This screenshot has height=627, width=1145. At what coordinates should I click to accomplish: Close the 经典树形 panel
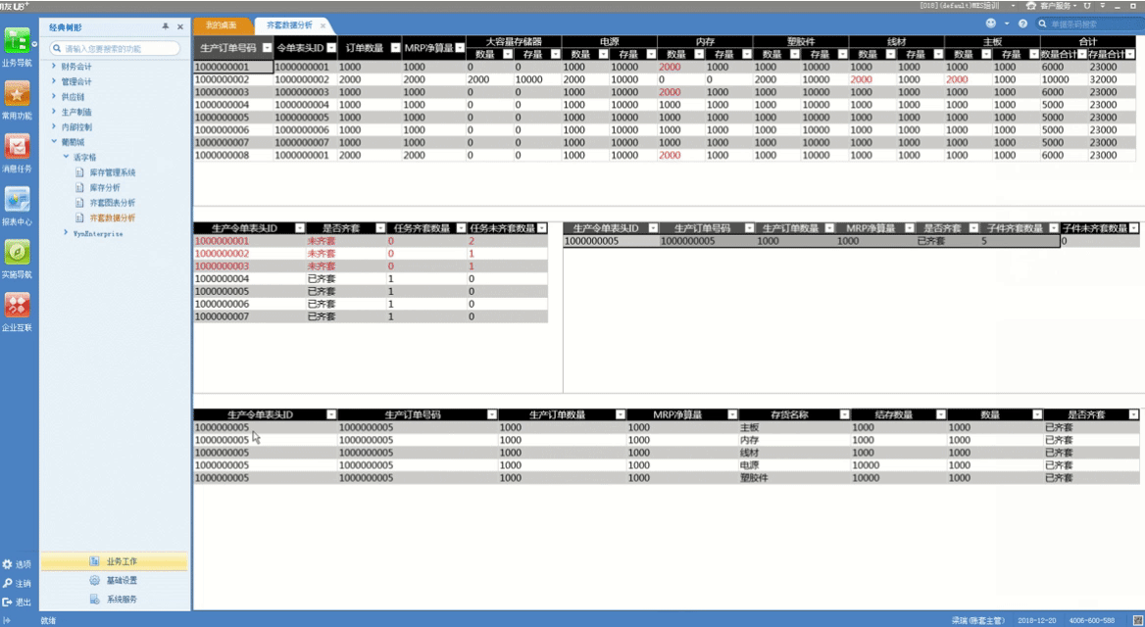(180, 27)
